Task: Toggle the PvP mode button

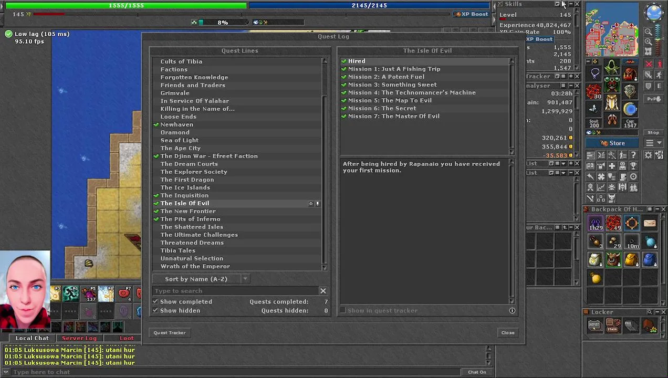Action: pyautogui.click(x=653, y=99)
